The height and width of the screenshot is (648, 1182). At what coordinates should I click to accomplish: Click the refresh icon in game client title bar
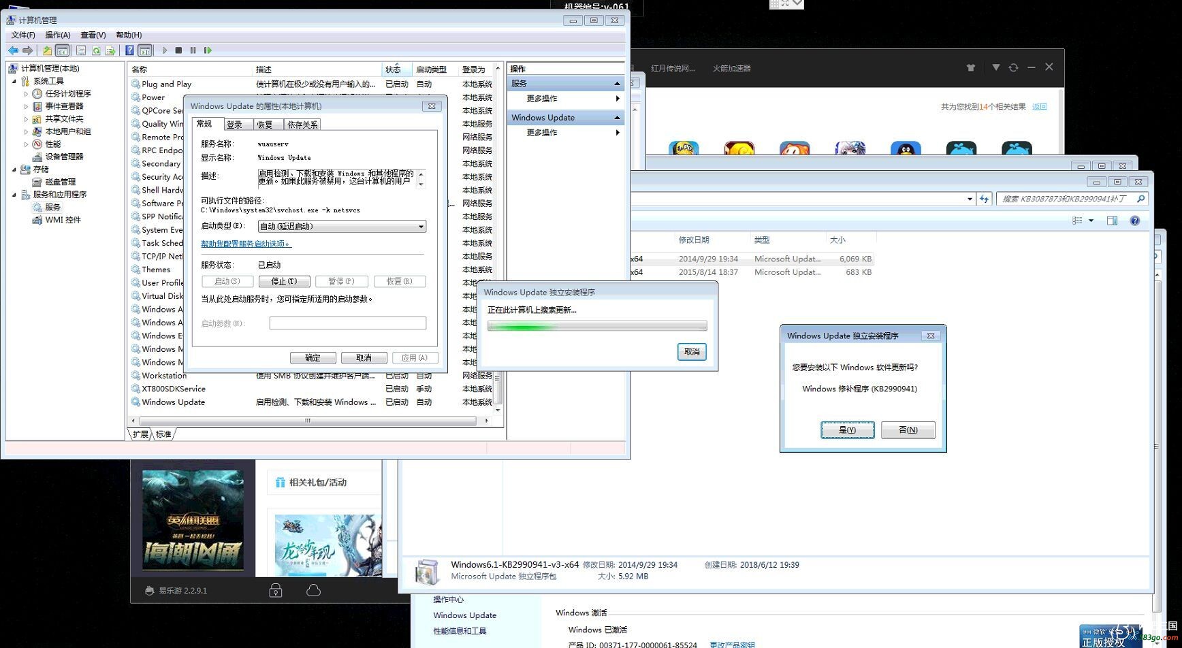pos(1013,67)
